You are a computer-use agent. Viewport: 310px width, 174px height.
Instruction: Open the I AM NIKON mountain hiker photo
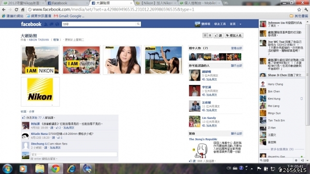point(40,60)
